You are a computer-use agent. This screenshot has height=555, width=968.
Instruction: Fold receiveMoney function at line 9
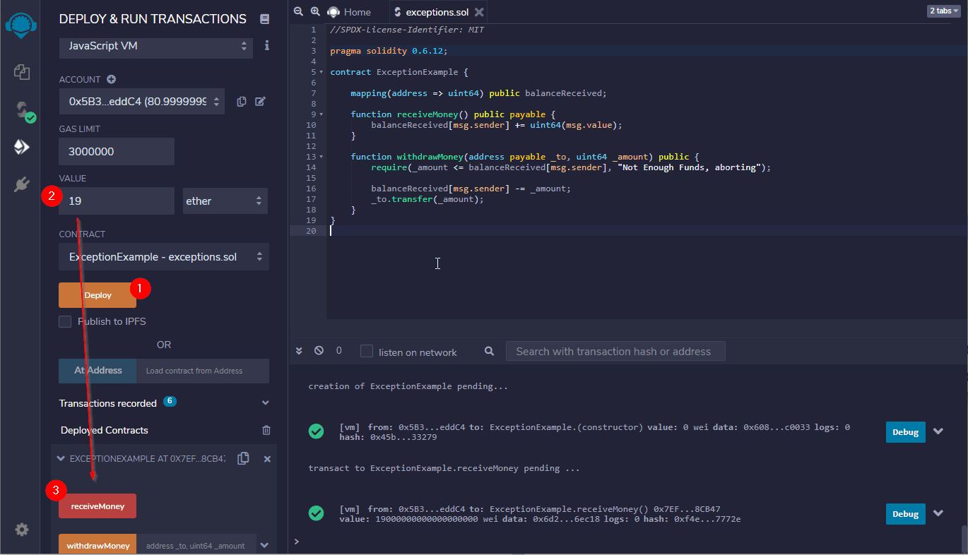[x=321, y=114]
